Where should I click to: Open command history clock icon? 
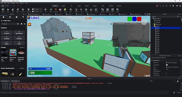pyautogui.click(x=174, y=93)
